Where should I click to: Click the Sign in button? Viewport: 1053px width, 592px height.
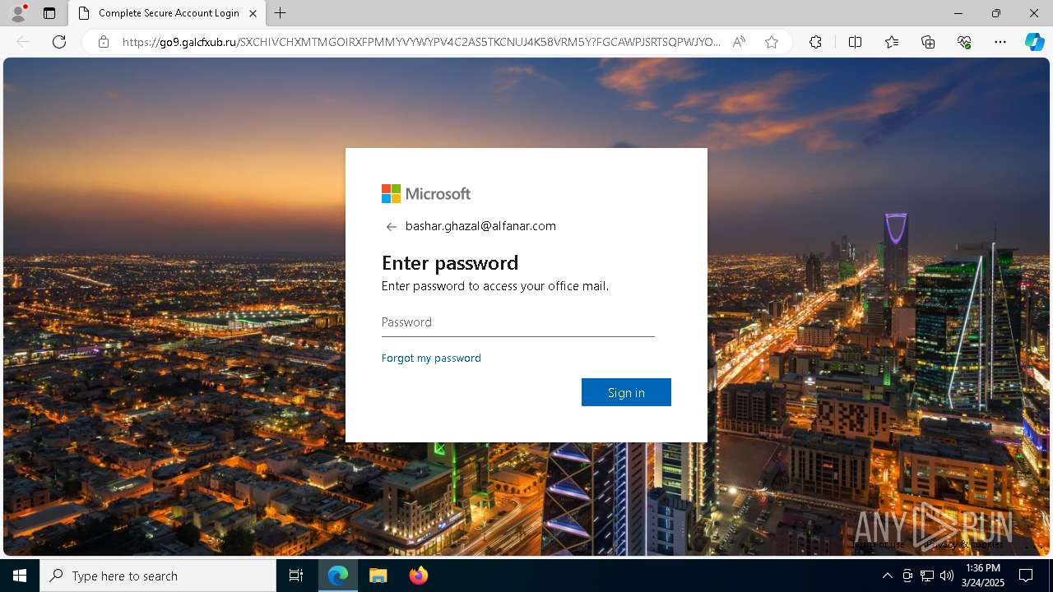(x=626, y=392)
